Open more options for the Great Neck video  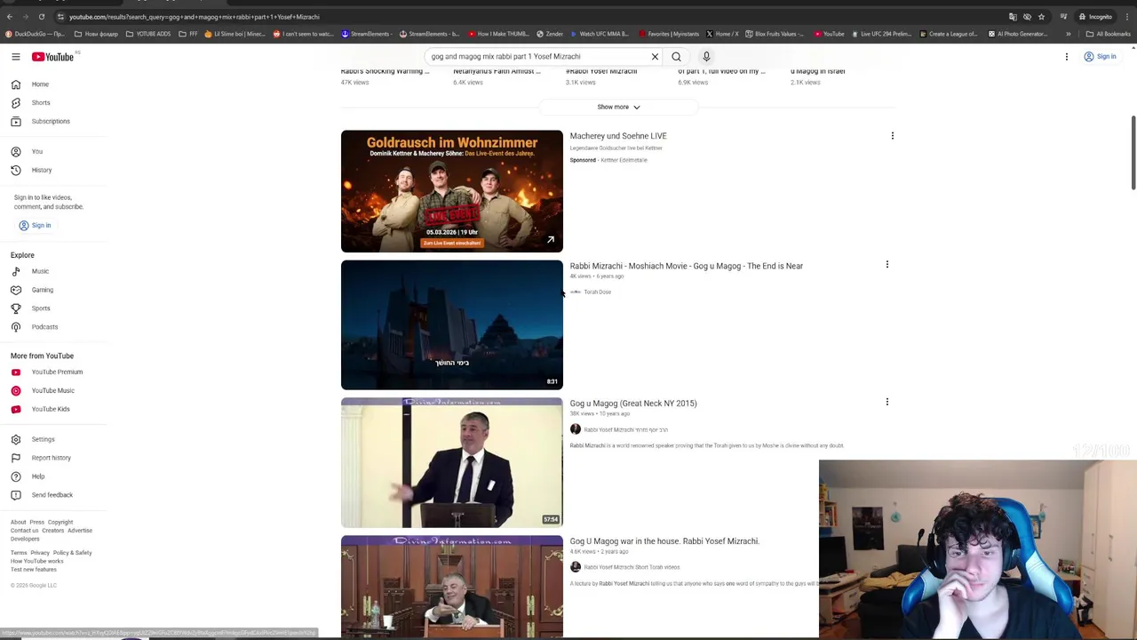tap(887, 402)
